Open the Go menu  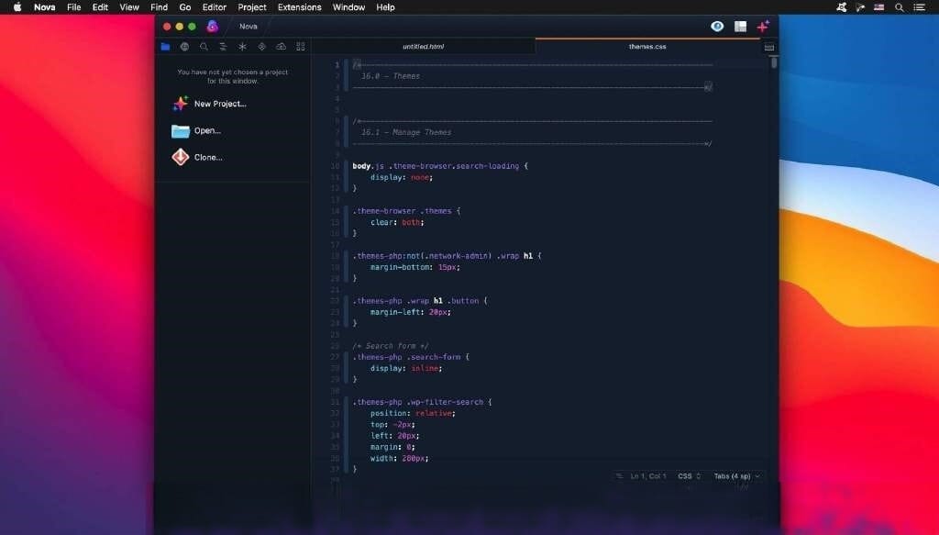coord(185,7)
